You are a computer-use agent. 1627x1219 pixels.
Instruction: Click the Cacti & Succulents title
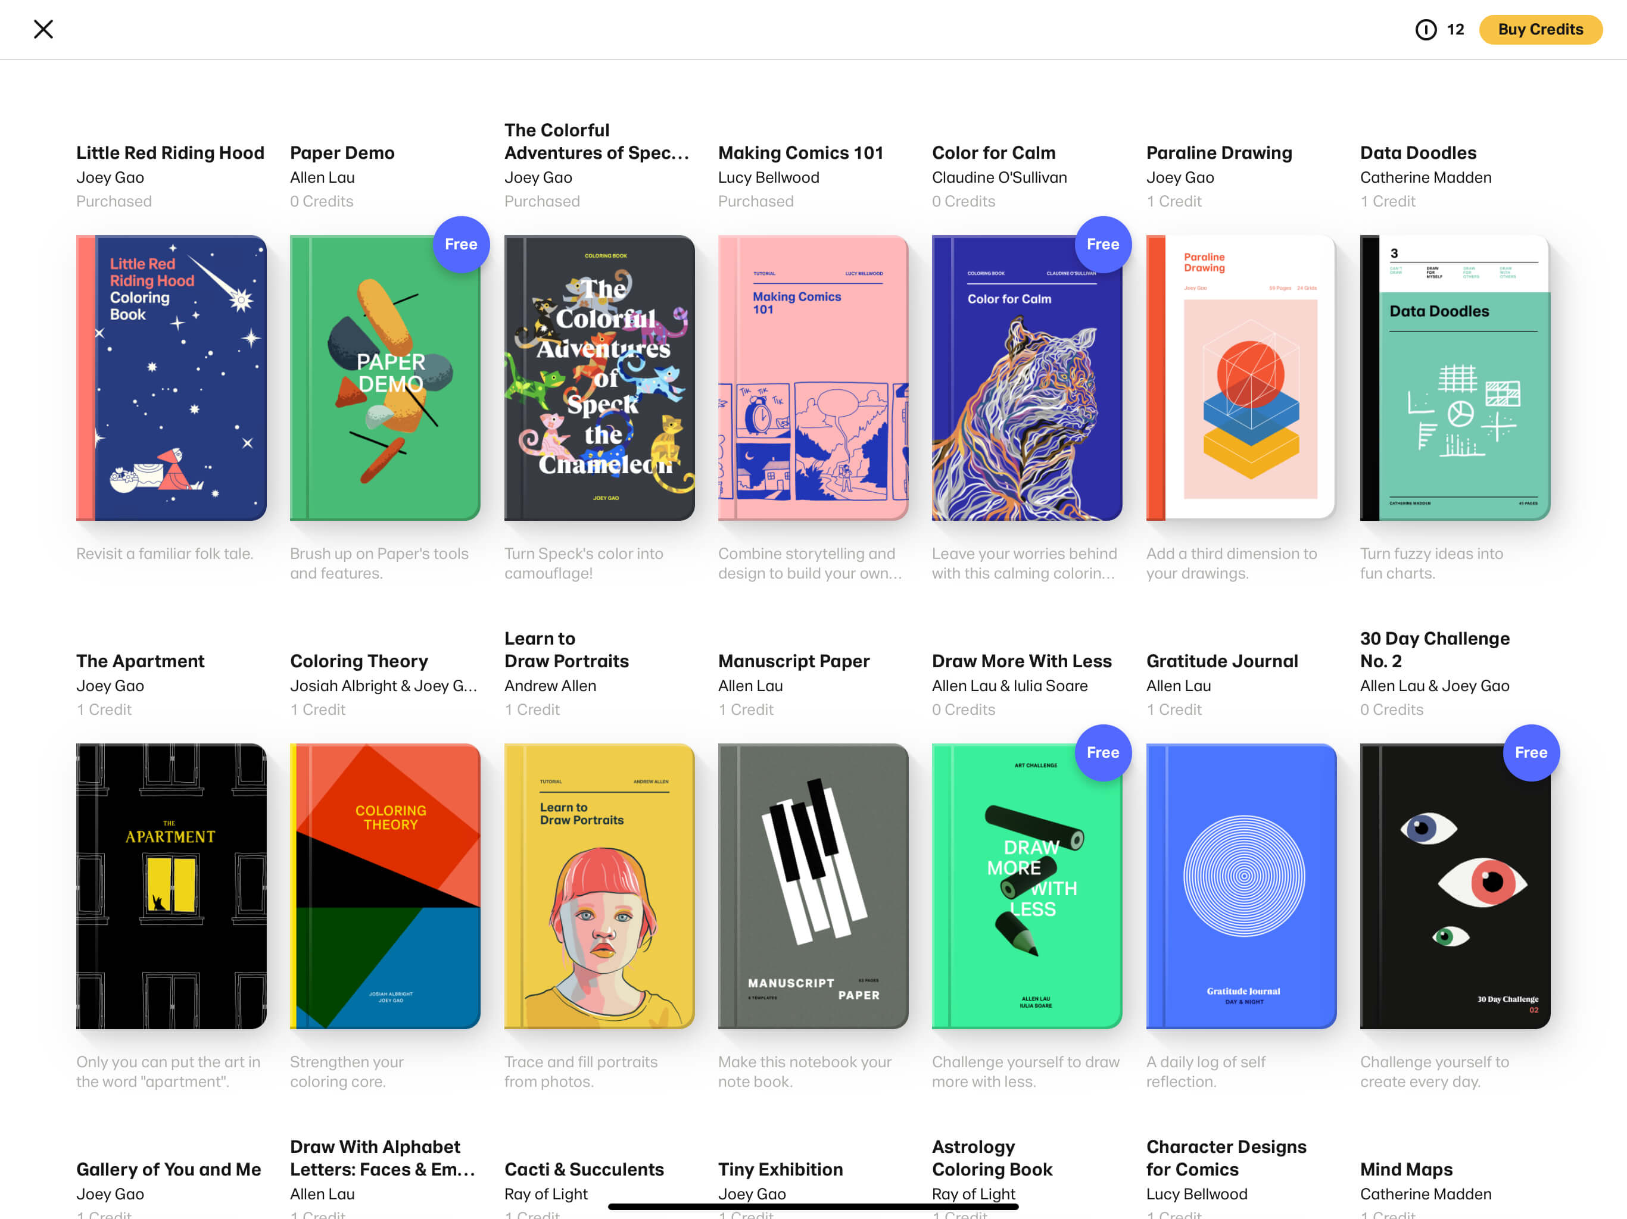tap(584, 1169)
